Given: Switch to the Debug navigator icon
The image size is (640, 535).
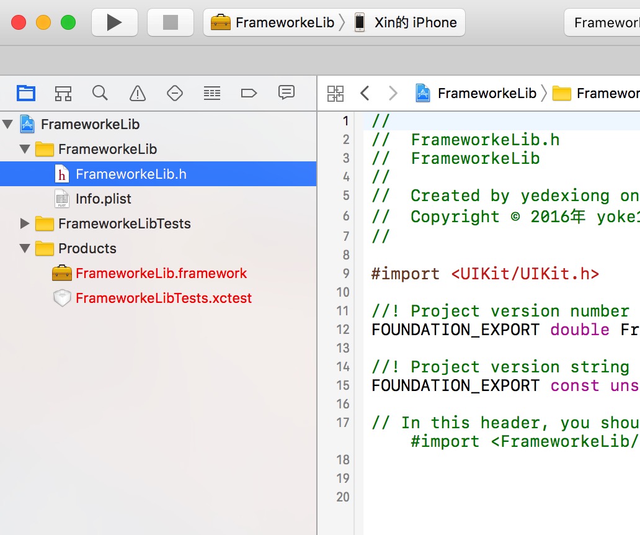Looking at the screenshot, I should tap(212, 93).
